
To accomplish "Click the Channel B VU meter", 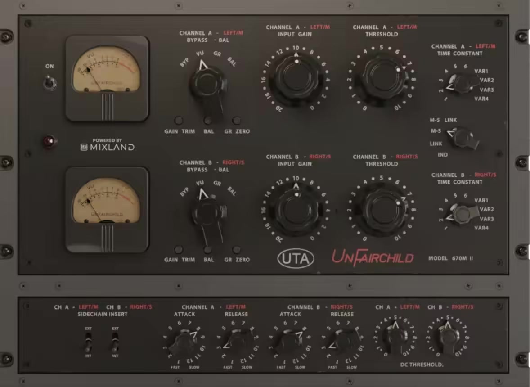I will coord(107,203).
